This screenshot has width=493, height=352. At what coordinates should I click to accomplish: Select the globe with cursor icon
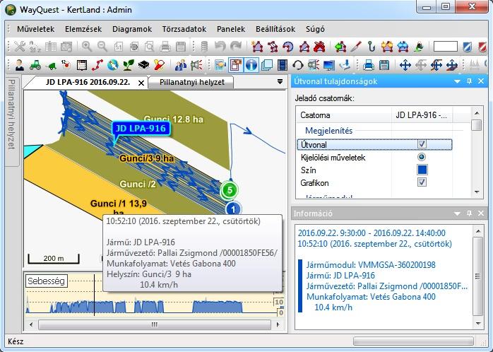coord(113,65)
